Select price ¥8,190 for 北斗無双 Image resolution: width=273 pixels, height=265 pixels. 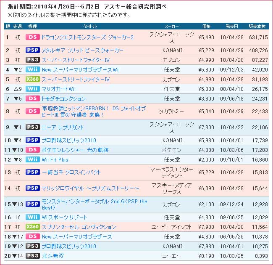206,256
